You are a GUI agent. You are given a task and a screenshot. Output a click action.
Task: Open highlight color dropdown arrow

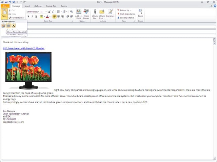44,17
